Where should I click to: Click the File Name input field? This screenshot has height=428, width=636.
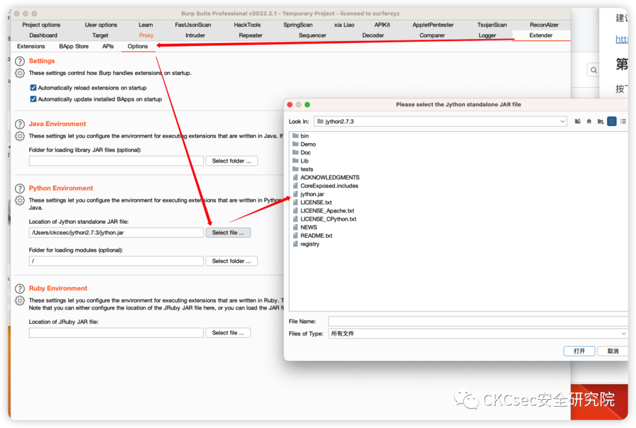point(477,321)
